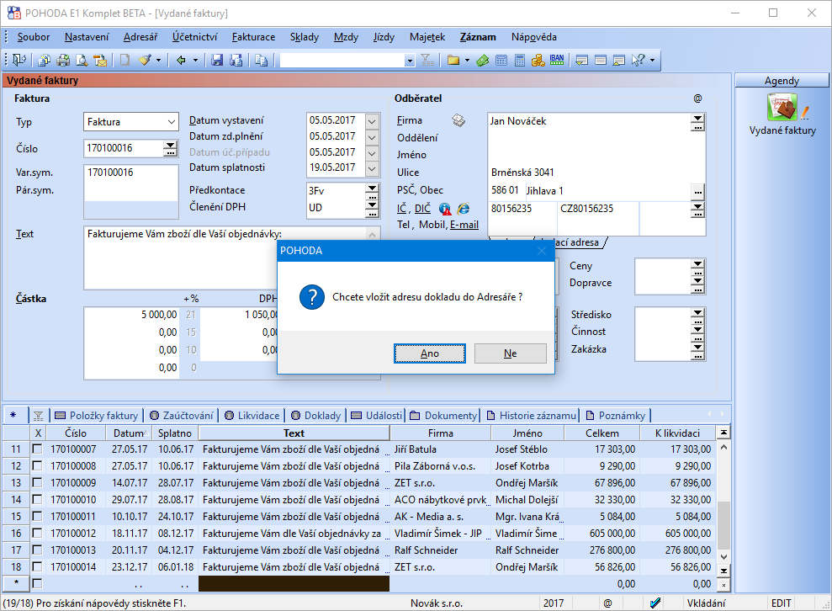Tick the checkbox for invoice 170100010

(x=37, y=500)
